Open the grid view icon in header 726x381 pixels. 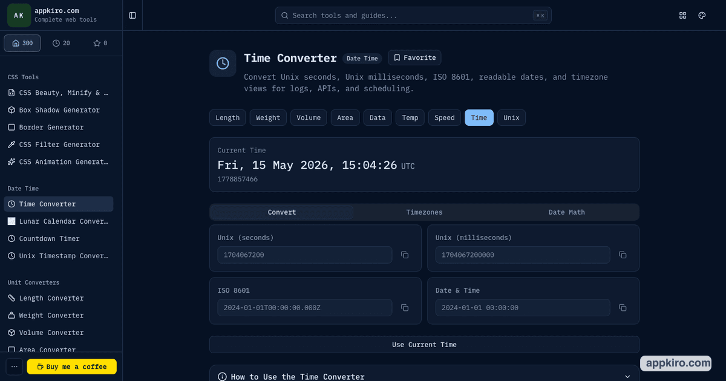click(x=683, y=15)
